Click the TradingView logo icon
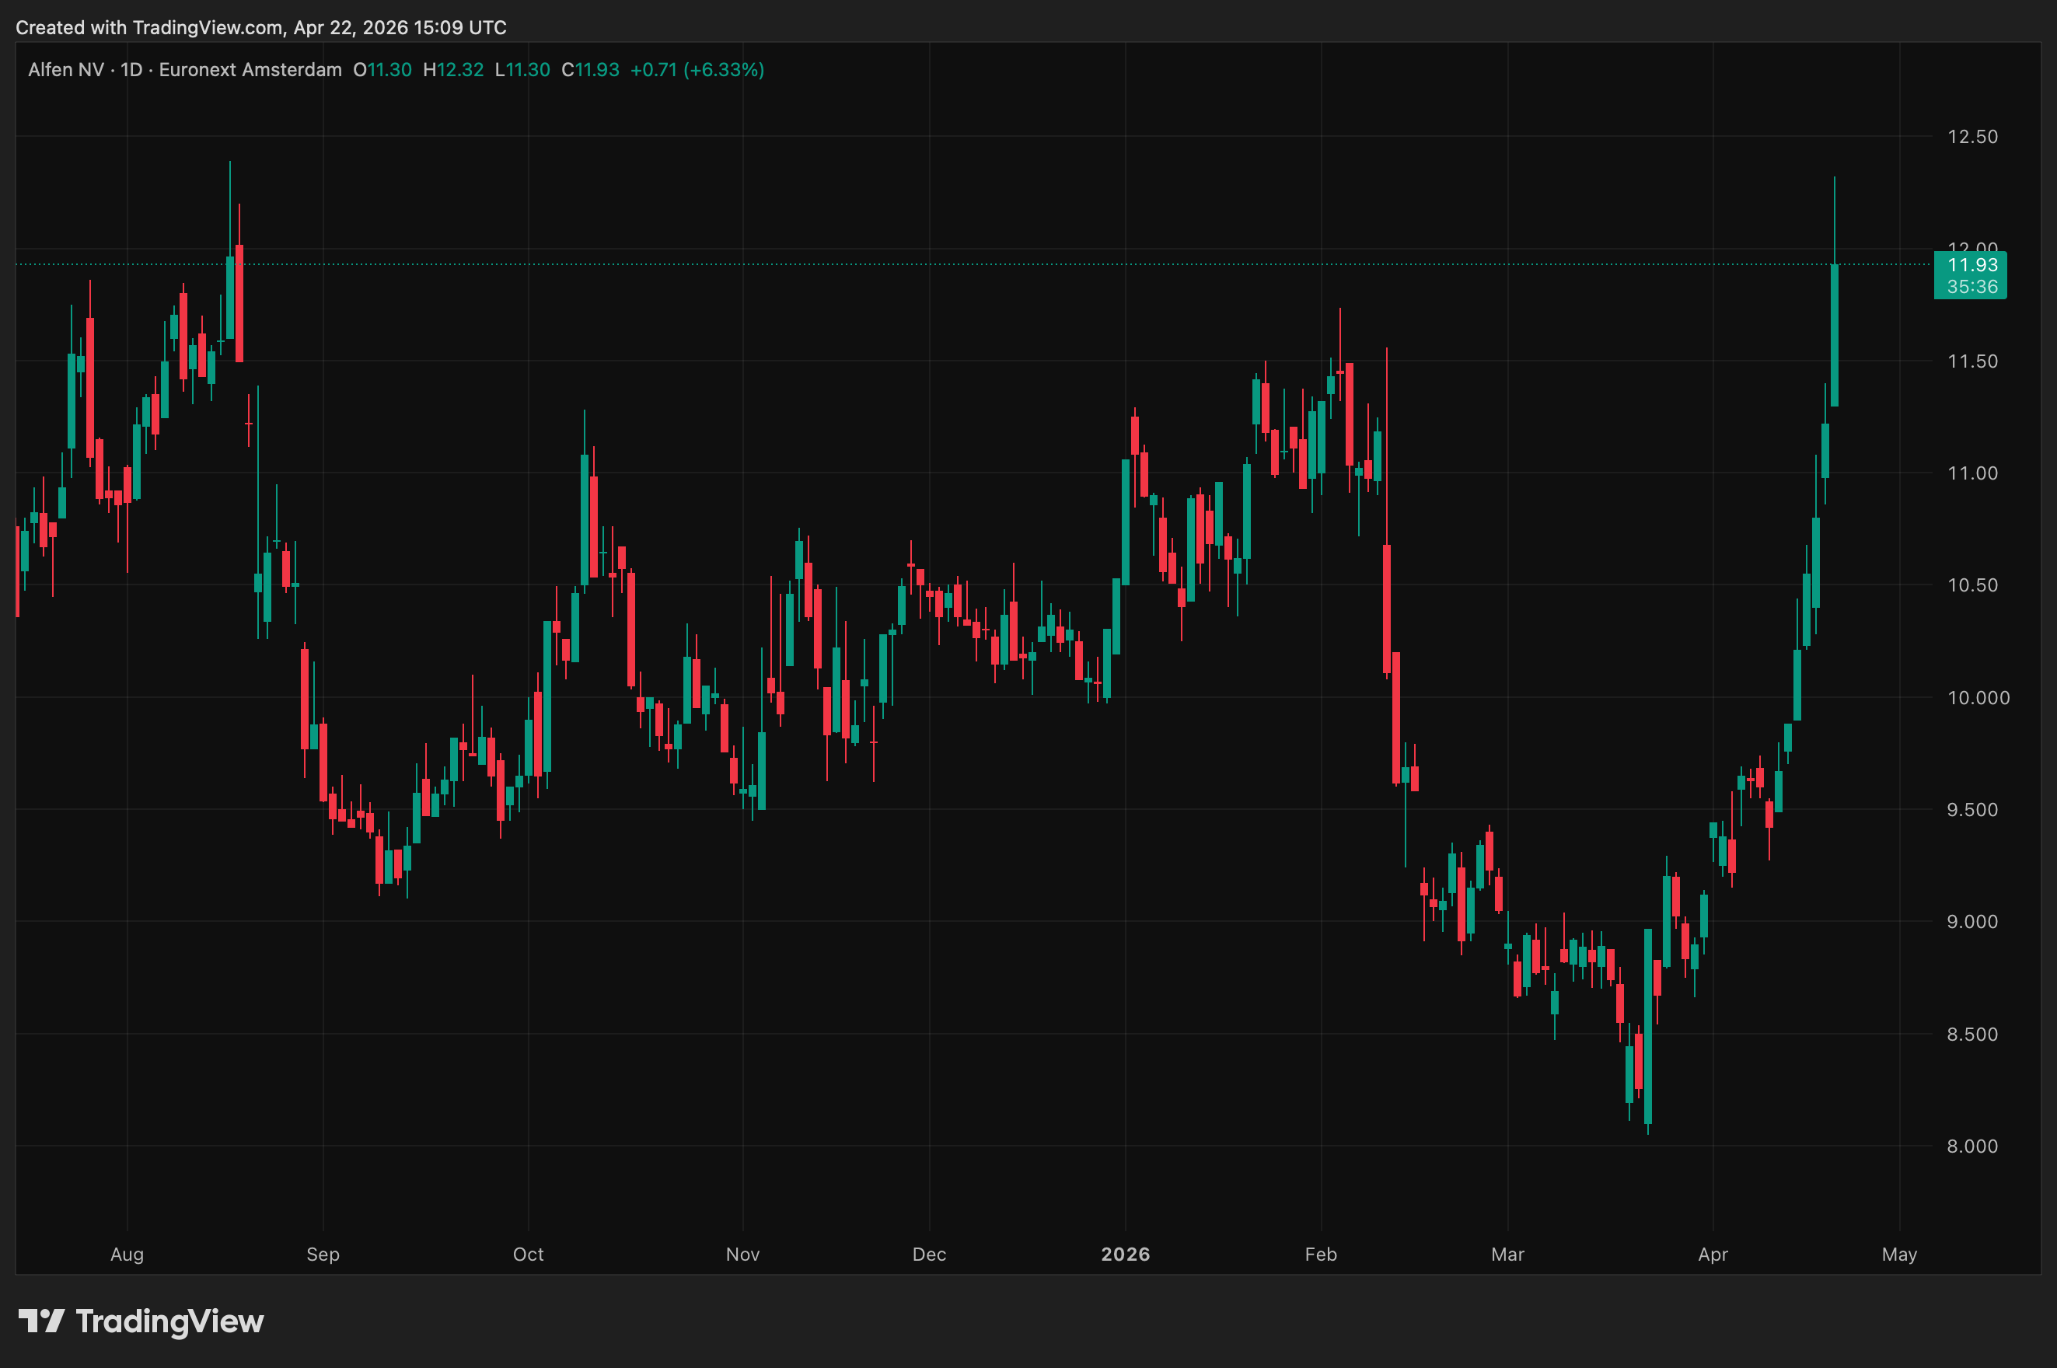The height and width of the screenshot is (1368, 2057). (41, 1321)
